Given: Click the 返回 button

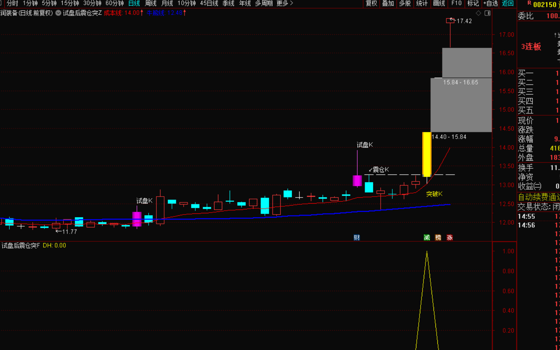Looking at the screenshot, I should (x=507, y=4).
